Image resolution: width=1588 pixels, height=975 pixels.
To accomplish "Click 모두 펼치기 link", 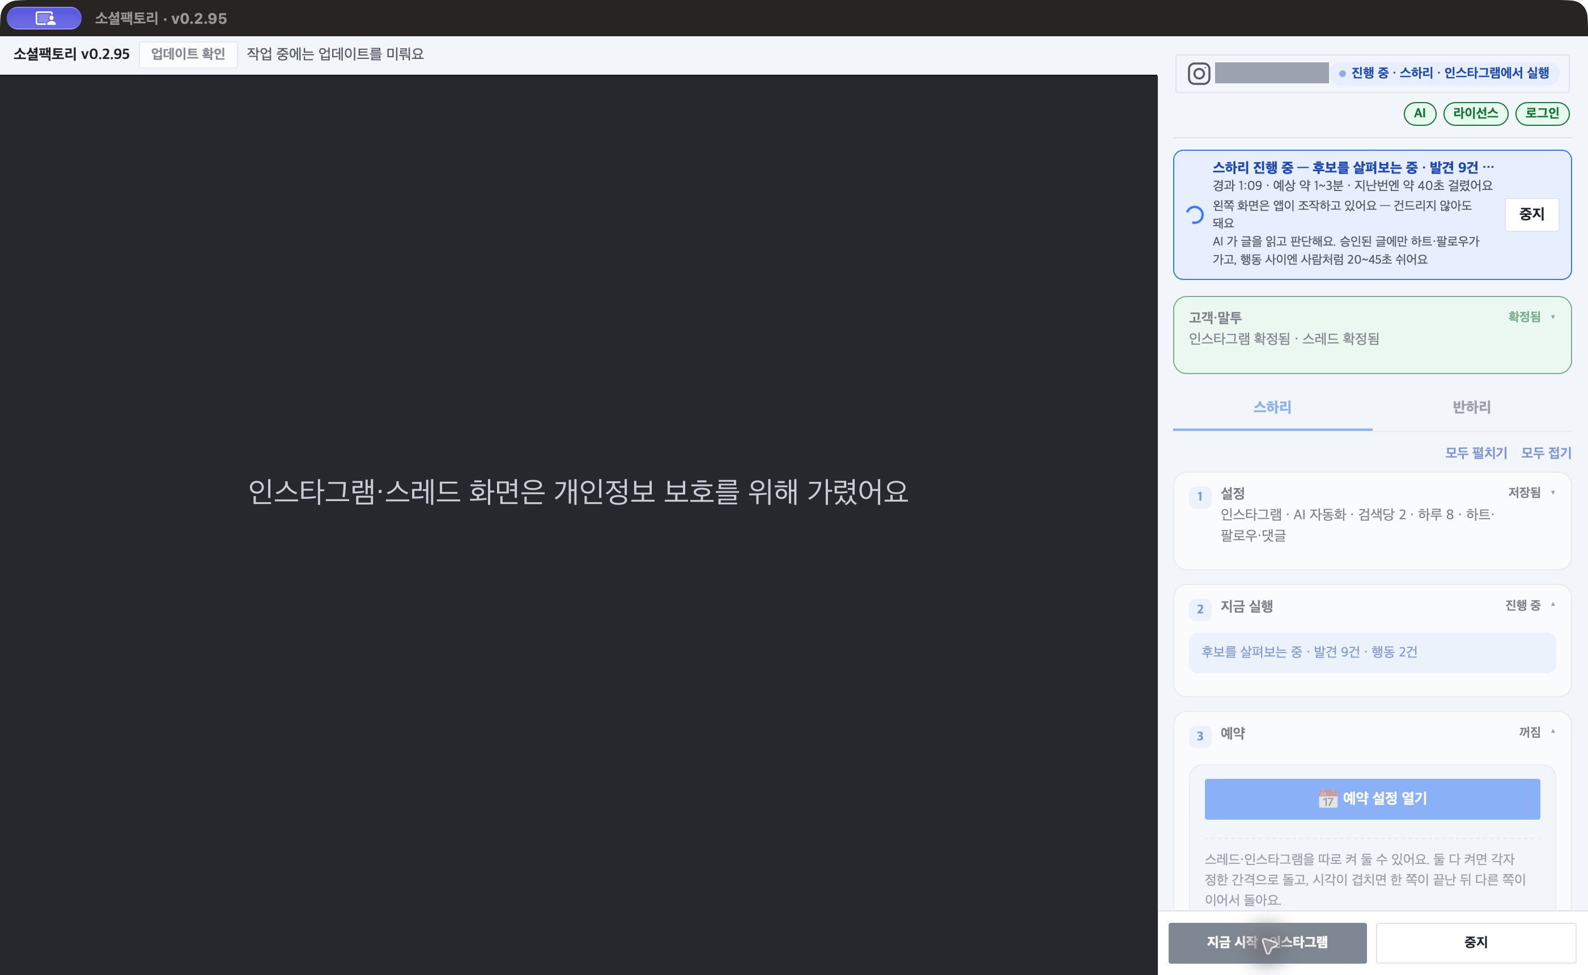I will (x=1476, y=453).
